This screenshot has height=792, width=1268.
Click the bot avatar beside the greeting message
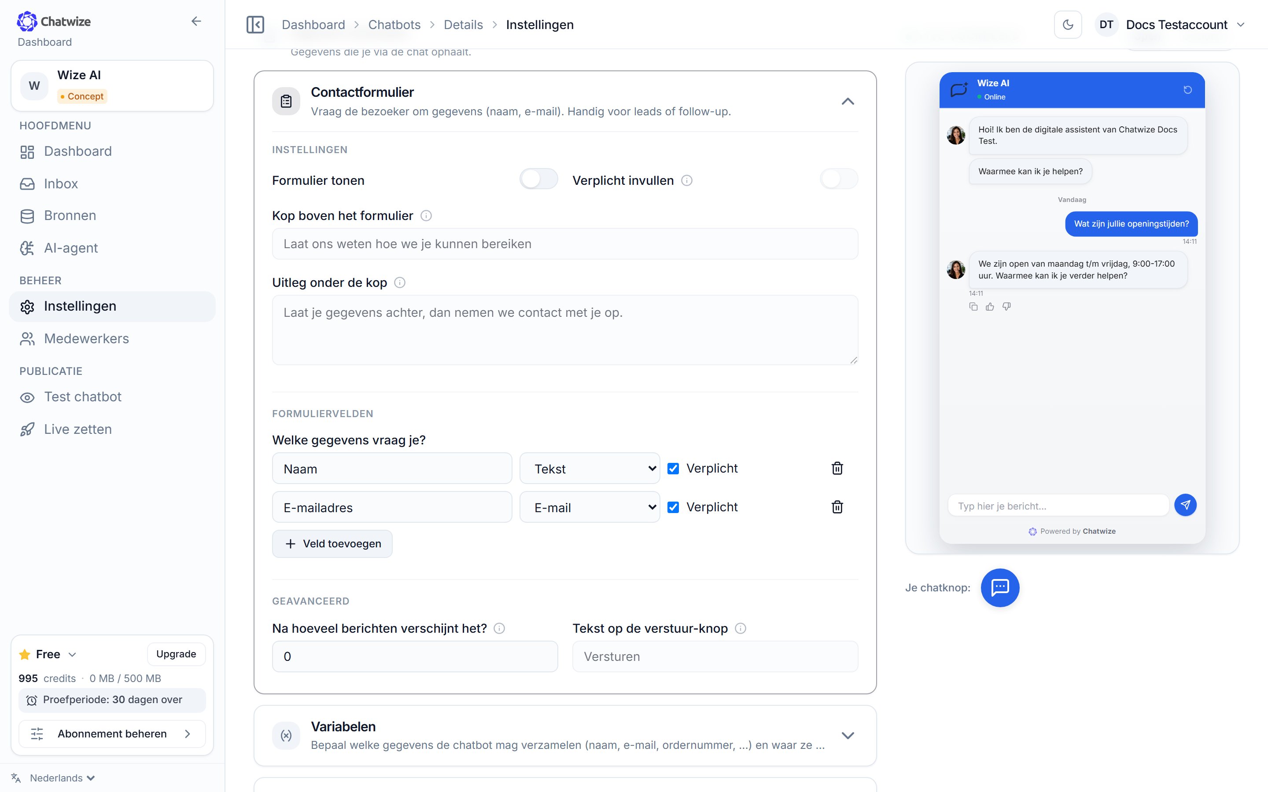click(x=956, y=135)
